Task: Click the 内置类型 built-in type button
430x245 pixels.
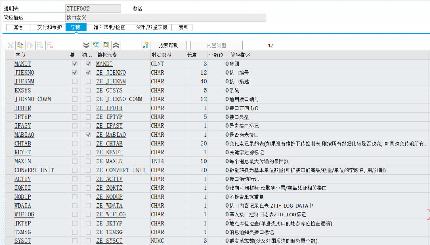Action: click(x=216, y=45)
